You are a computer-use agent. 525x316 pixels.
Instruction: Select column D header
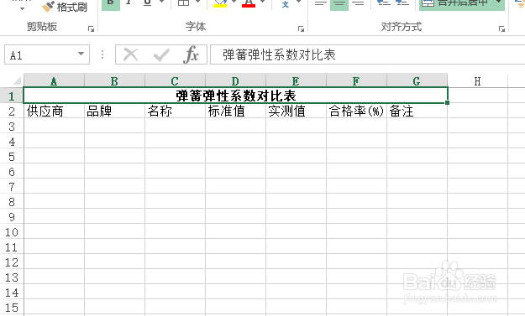(x=235, y=80)
